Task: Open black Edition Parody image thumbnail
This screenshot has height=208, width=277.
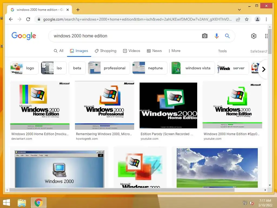Action: [x=168, y=105]
